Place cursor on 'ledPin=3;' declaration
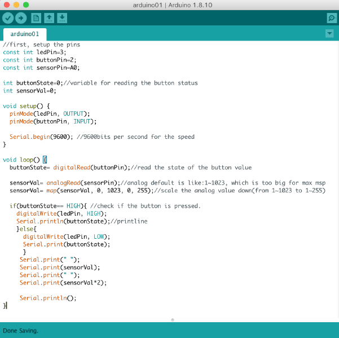339x338 pixels. (51, 52)
